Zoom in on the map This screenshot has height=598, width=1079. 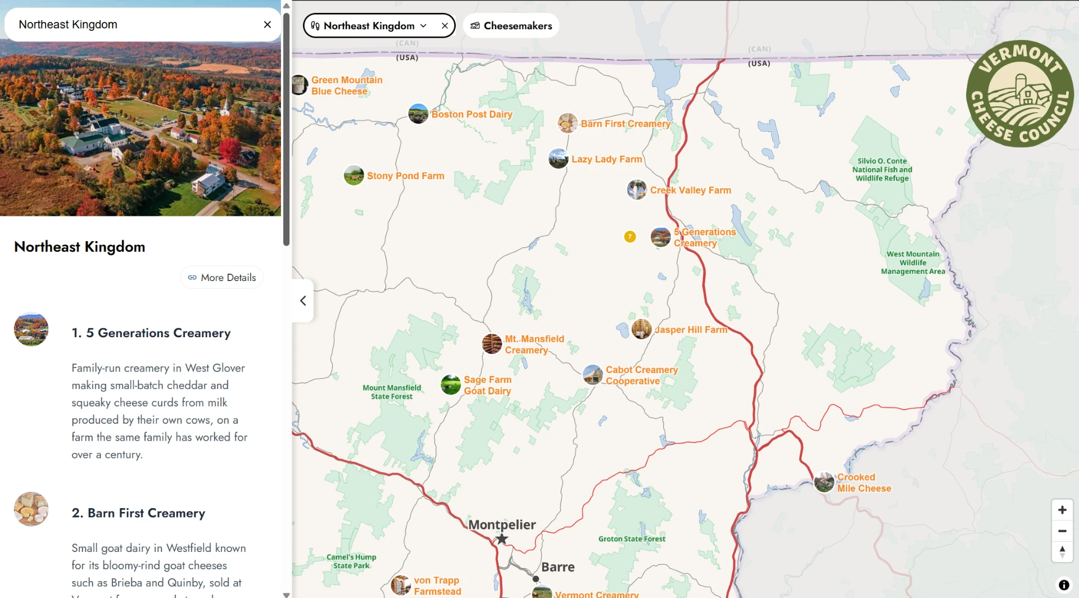[1062, 510]
